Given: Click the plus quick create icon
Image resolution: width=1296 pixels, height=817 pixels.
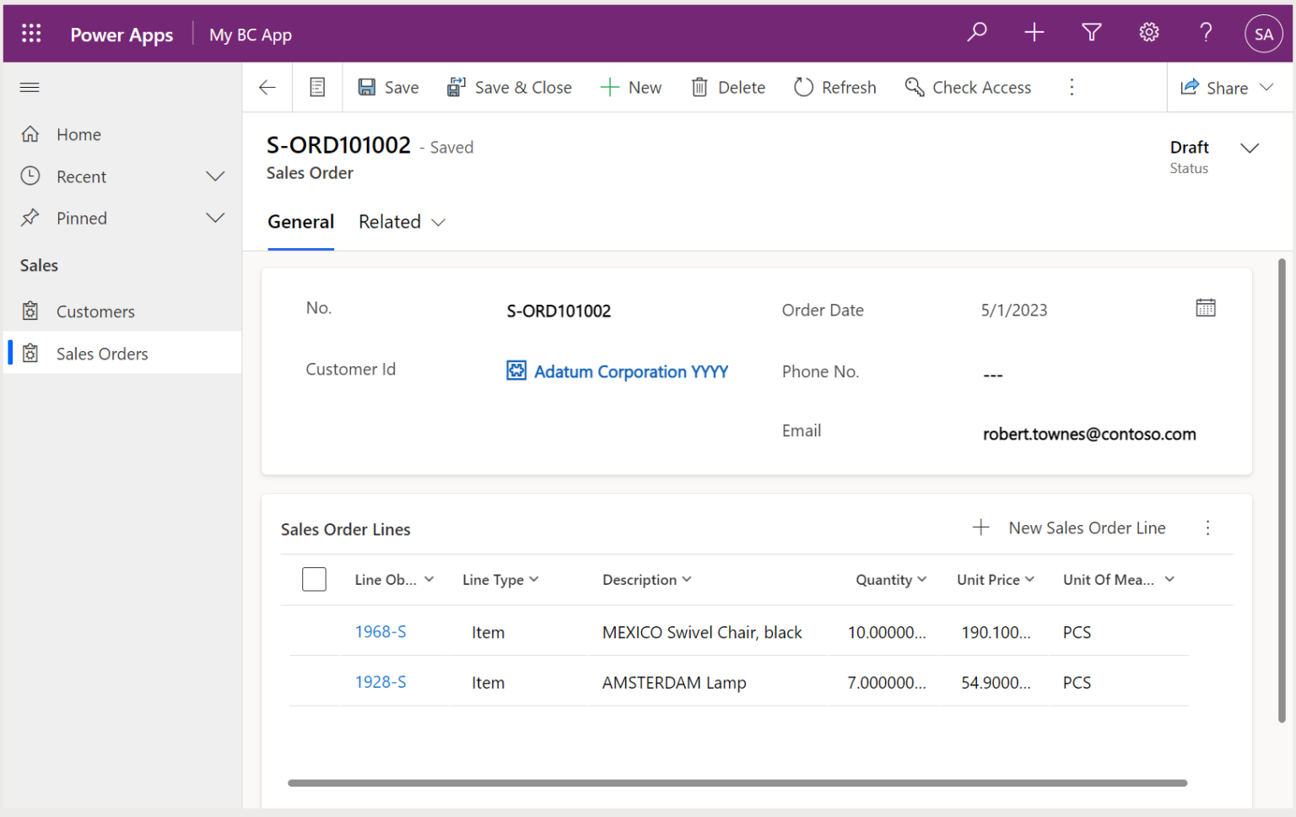Looking at the screenshot, I should tap(1034, 33).
